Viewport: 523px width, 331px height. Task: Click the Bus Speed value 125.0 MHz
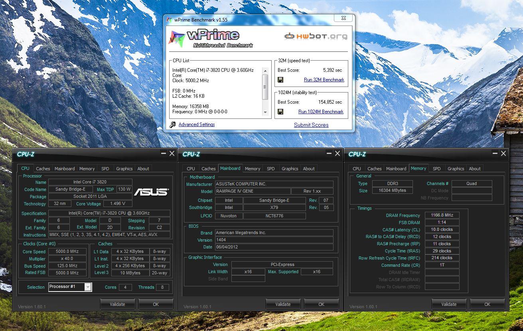click(67, 266)
